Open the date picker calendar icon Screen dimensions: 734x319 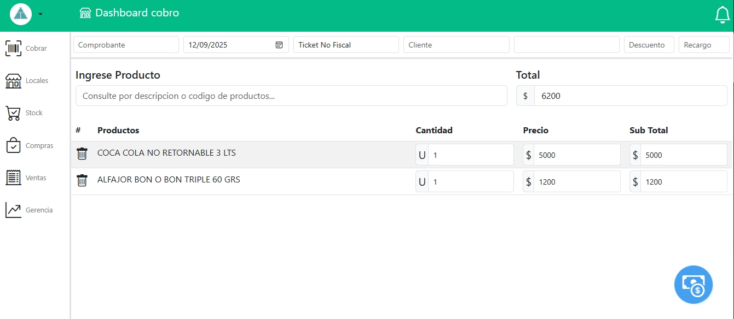coord(279,45)
